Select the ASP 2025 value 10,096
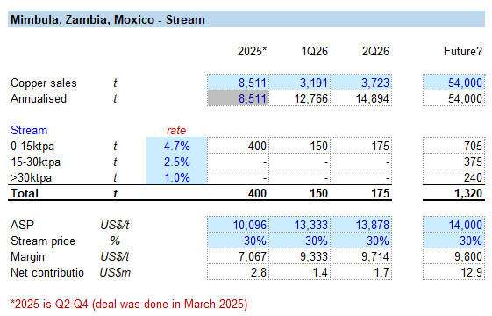The image size is (492, 316). (x=239, y=225)
